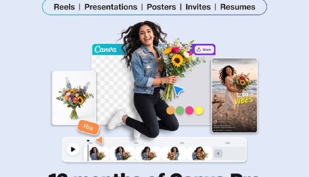The height and width of the screenshot is (177, 309).
Task: Select the orange color swatch
Action: click(171, 110)
